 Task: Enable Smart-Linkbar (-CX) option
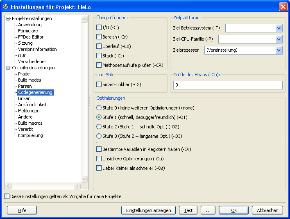[99, 84]
